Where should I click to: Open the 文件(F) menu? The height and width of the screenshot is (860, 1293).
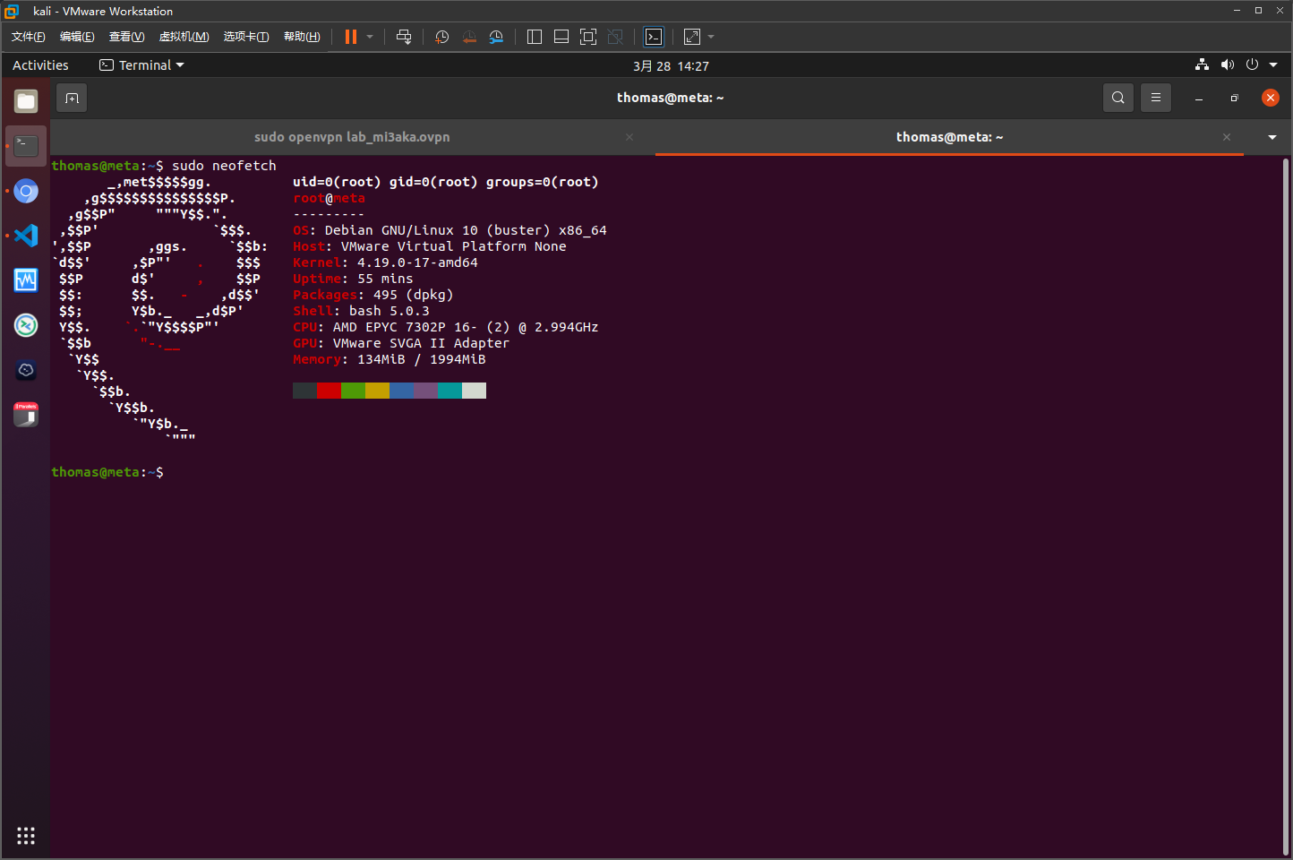[28, 37]
